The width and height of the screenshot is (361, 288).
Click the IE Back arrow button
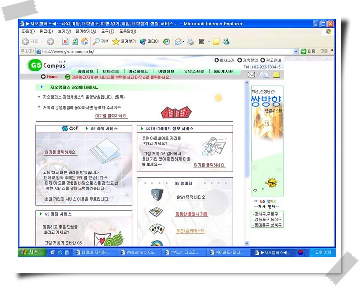(25, 41)
